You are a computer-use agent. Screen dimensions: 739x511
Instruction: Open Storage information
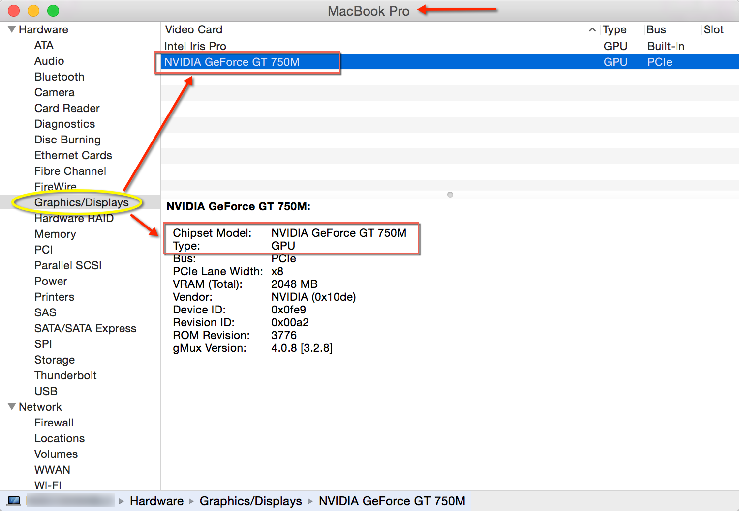point(55,360)
